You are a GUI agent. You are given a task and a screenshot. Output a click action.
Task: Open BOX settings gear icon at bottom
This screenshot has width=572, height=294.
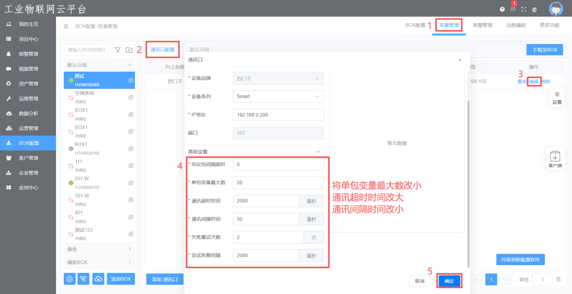(x=70, y=279)
